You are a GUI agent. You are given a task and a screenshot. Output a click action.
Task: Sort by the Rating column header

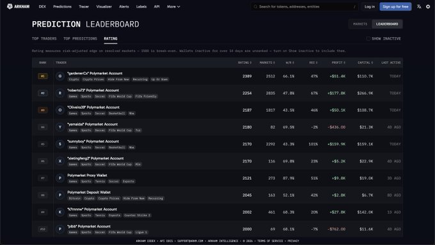coord(244,63)
